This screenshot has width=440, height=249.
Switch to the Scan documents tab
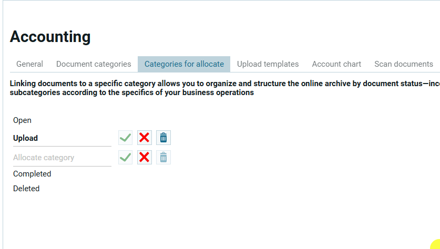(x=404, y=64)
